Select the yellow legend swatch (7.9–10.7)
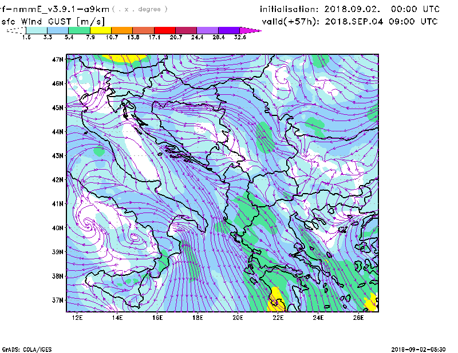Screen dimensions: 458x353 pyautogui.click(x=101, y=30)
